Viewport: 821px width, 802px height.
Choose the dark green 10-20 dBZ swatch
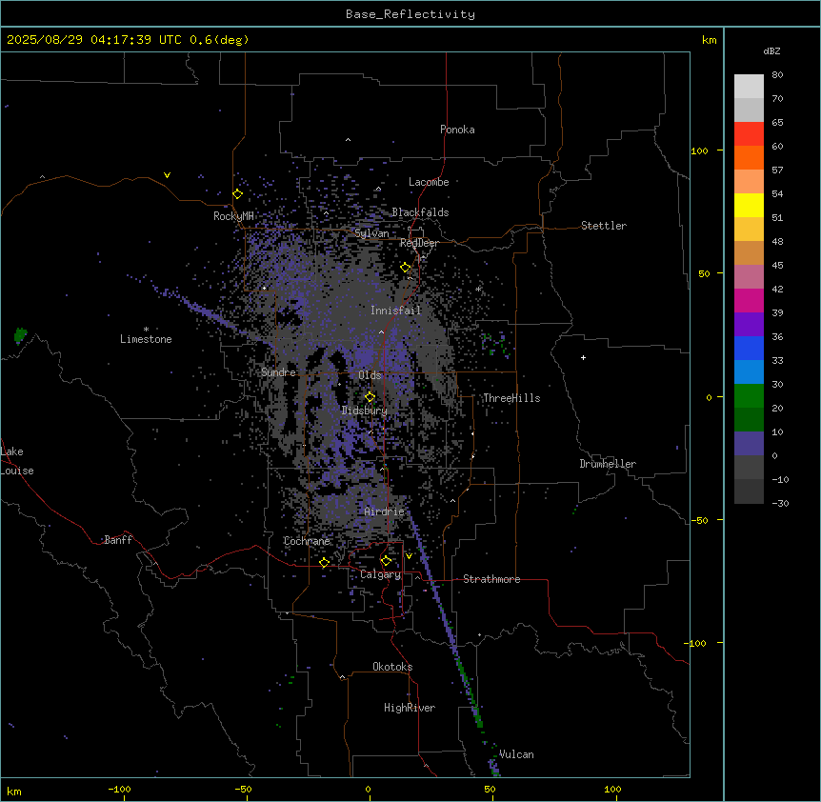coord(749,420)
